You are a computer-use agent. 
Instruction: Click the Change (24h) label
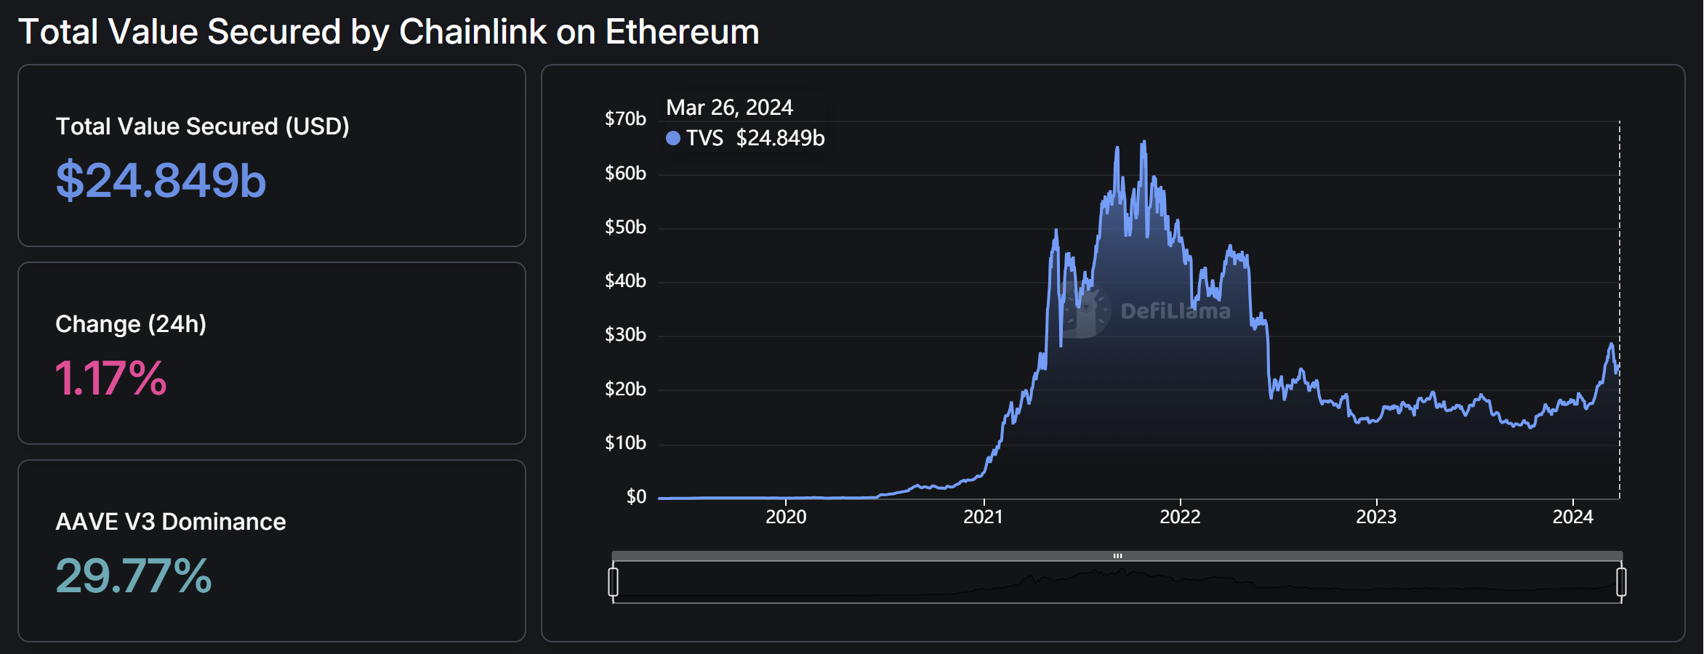(131, 324)
